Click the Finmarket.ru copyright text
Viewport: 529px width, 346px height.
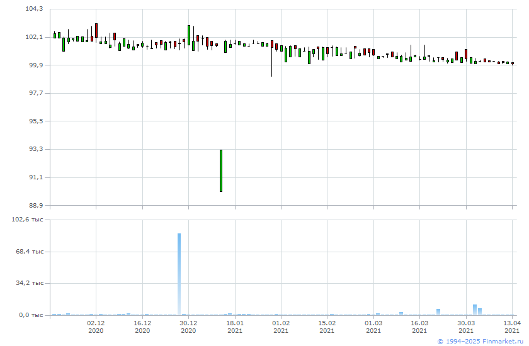480,342
